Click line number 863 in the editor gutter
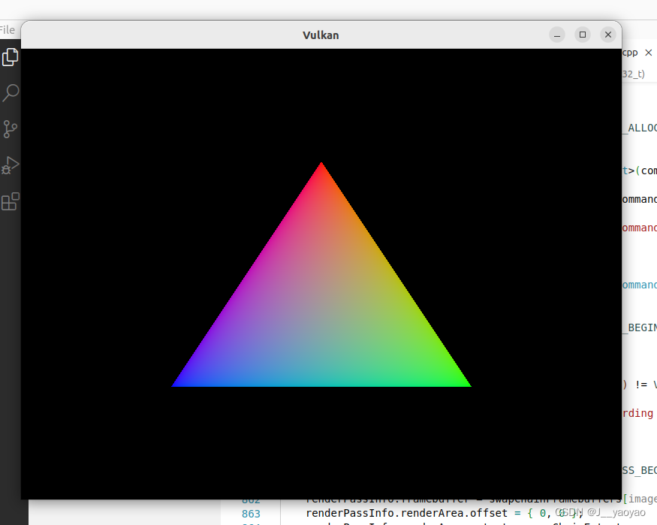 pos(251,513)
